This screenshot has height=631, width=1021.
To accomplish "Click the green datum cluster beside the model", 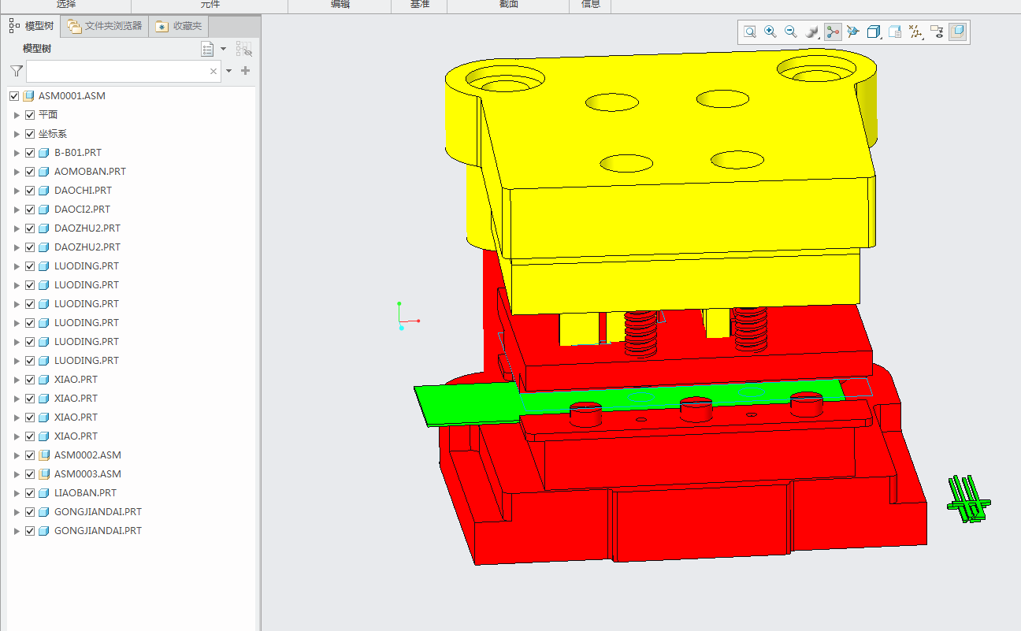I will [969, 500].
